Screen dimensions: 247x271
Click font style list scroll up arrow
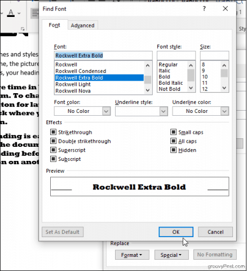pos(191,65)
